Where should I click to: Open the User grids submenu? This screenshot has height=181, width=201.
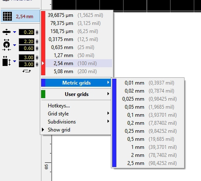pyautogui.click(x=76, y=94)
